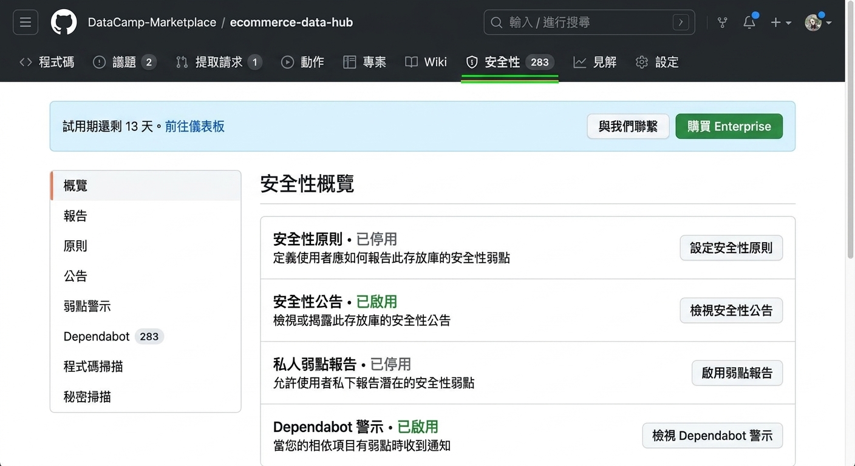Click the ecommerce-data-hub repository link

291,22
